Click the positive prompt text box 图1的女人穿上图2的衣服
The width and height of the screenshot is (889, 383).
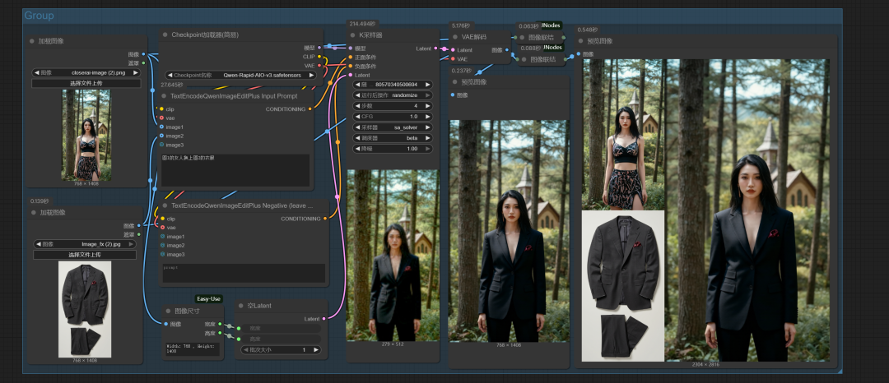pyautogui.click(x=235, y=169)
